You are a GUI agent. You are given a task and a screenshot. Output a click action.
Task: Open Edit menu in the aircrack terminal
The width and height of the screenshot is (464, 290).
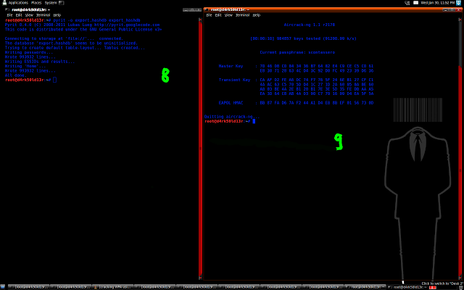point(218,14)
